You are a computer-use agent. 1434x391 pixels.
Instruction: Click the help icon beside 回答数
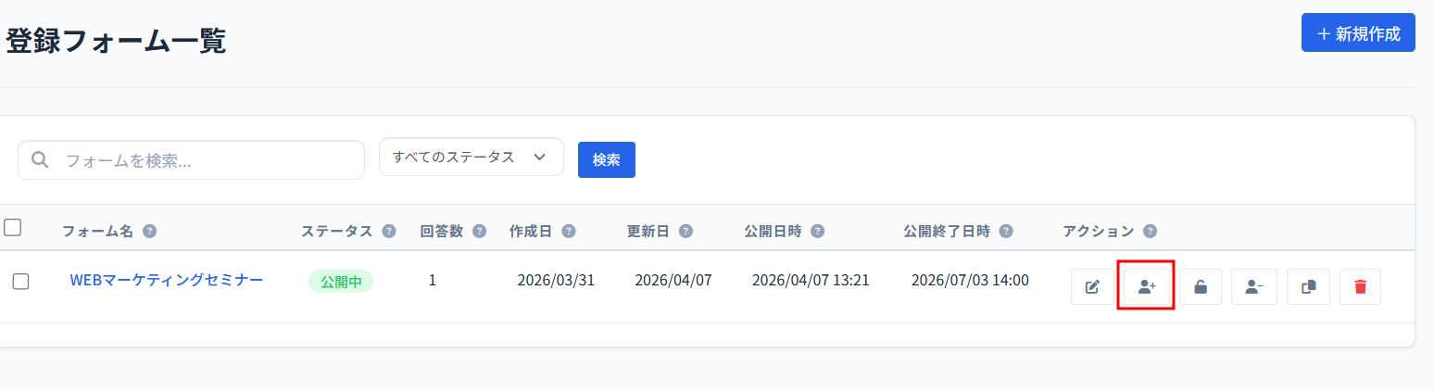pos(479,232)
